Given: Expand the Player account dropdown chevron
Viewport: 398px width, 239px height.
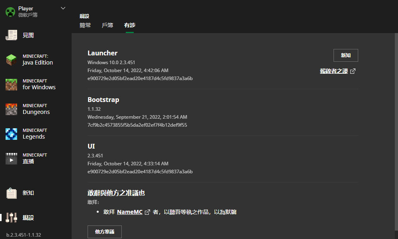Looking at the screenshot, I should [x=63, y=8].
